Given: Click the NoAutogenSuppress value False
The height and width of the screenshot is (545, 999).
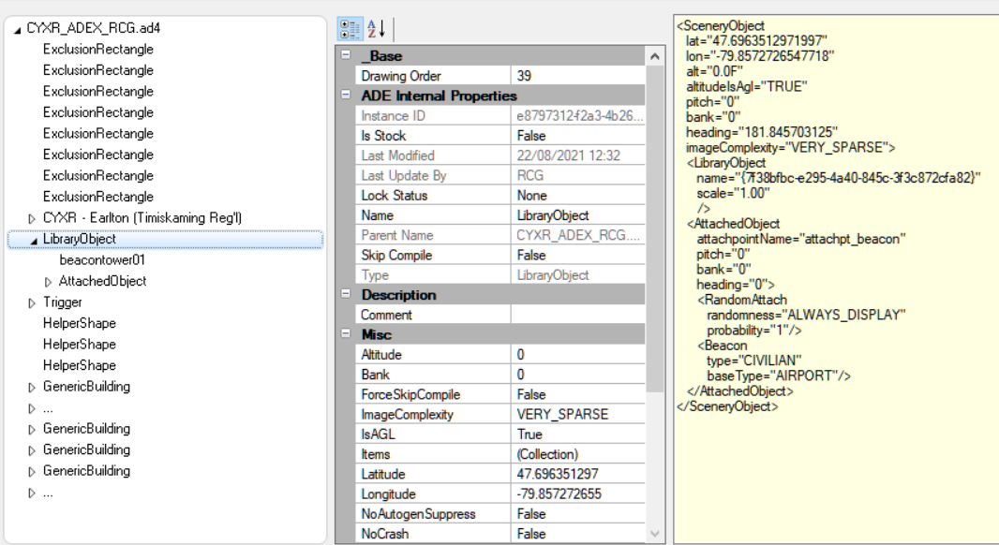Looking at the screenshot, I should 578,514.
